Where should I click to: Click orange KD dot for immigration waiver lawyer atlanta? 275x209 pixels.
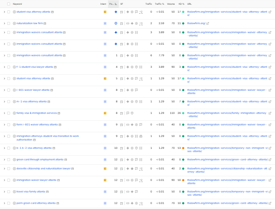(x=183, y=181)
